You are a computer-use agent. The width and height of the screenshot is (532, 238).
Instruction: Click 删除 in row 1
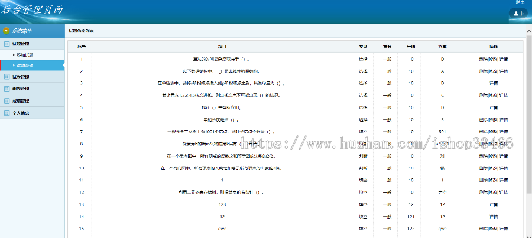point(483,59)
